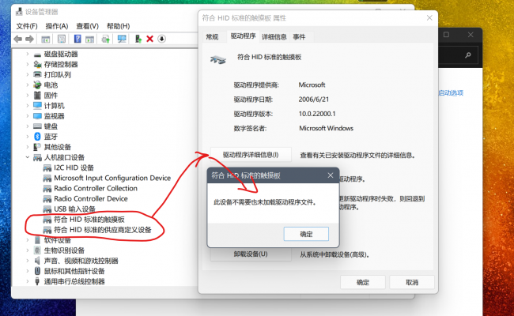Click the battery category icon
This screenshot has height=316, width=514.
(x=37, y=85)
